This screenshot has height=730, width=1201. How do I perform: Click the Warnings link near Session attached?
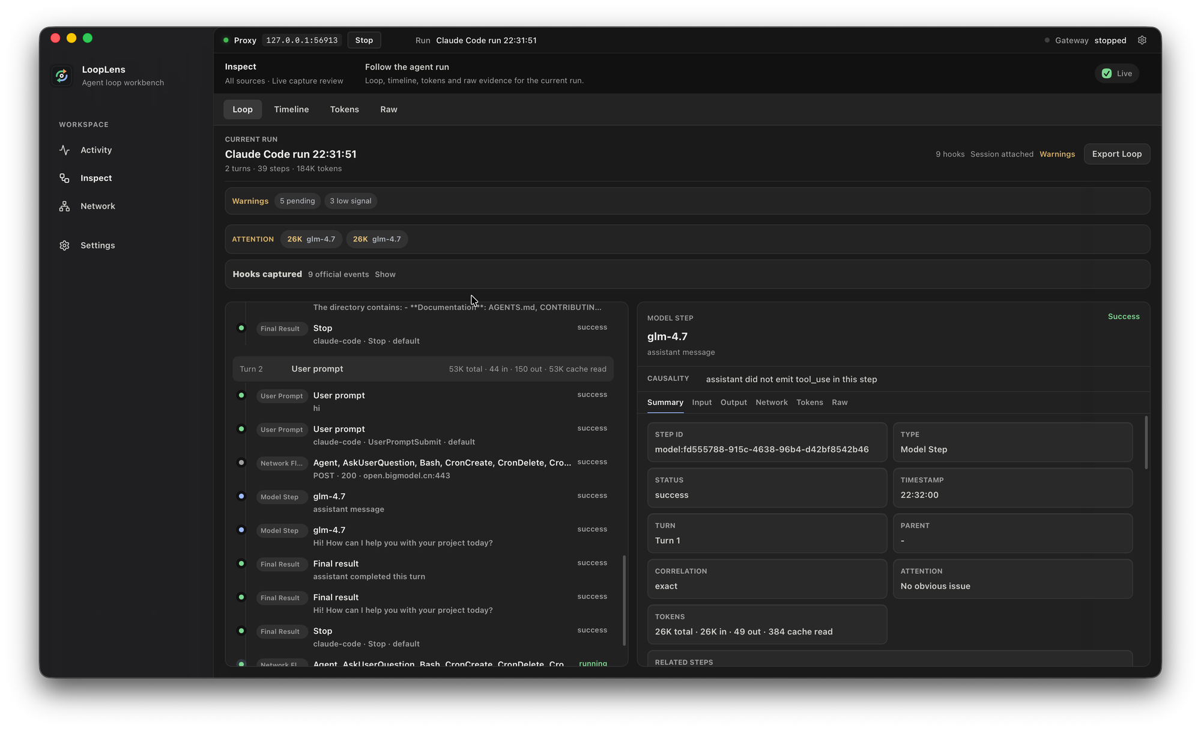(1057, 154)
